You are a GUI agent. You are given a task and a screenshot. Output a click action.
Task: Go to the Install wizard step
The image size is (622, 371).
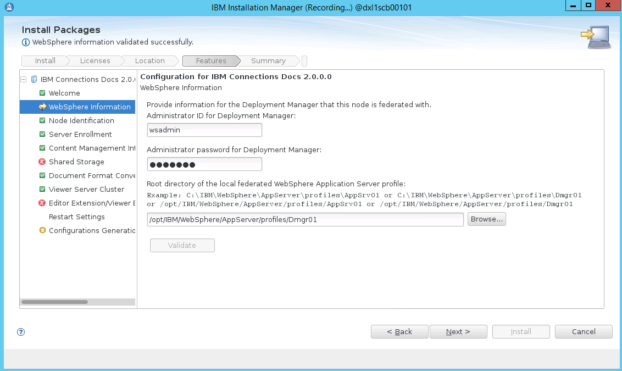[x=45, y=60]
